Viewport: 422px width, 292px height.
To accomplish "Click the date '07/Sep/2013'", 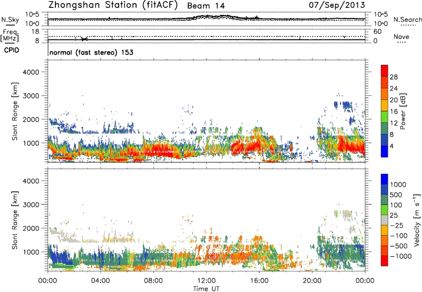I will [x=337, y=5].
